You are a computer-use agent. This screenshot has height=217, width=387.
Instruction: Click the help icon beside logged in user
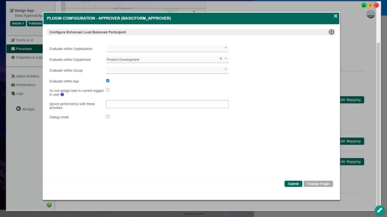pos(62,95)
